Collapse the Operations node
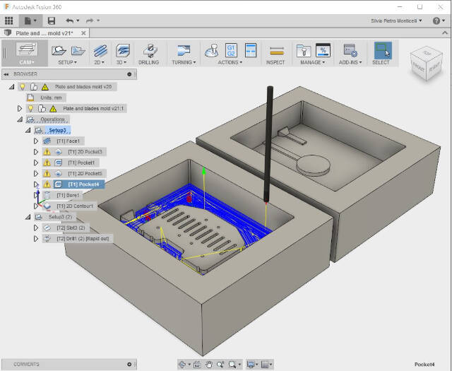The height and width of the screenshot is (371, 452). point(20,119)
